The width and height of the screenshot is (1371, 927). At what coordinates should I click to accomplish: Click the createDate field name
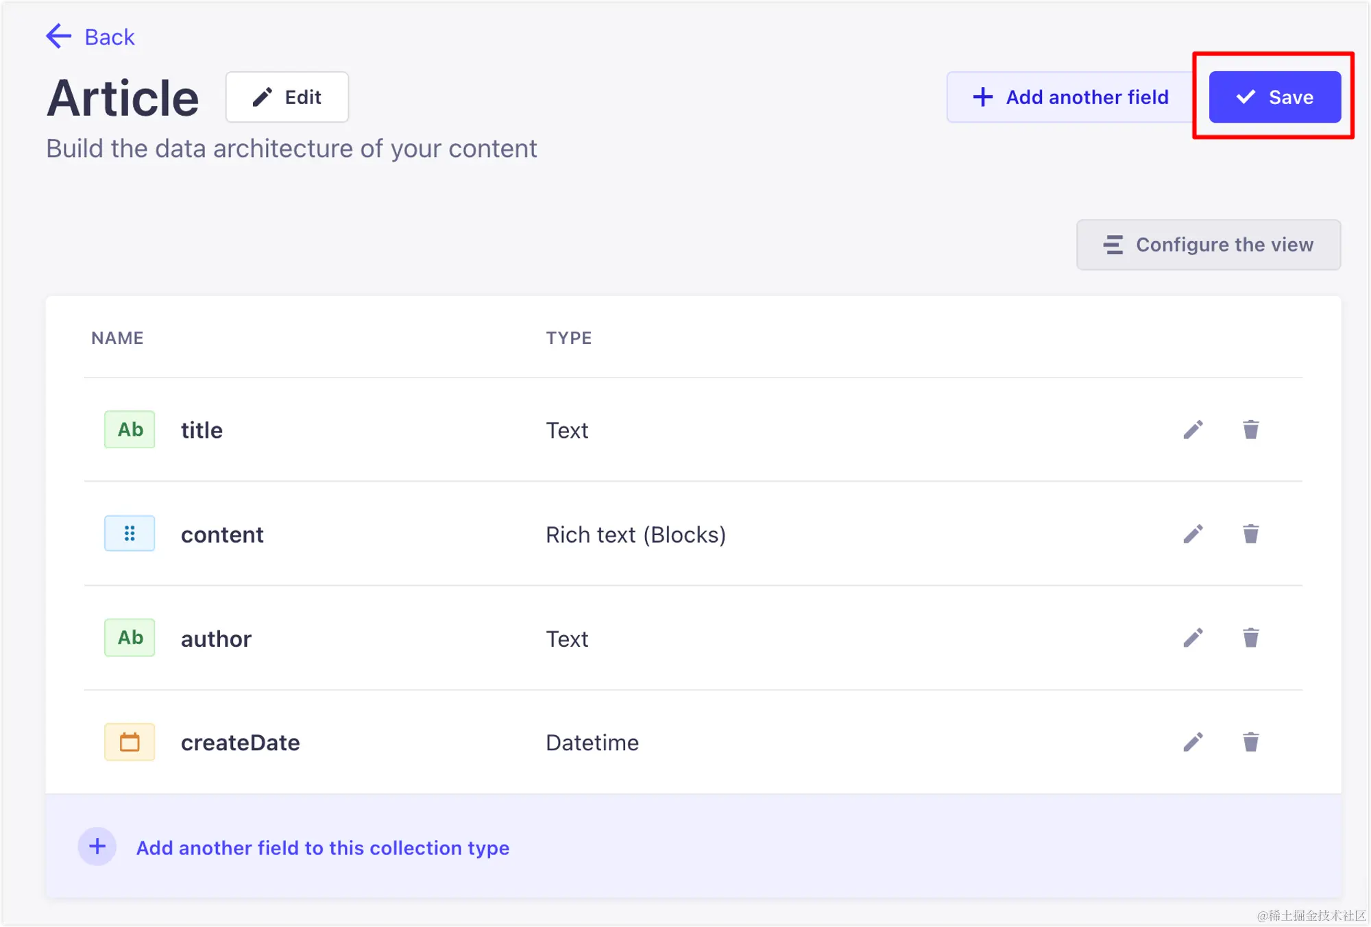(x=240, y=743)
